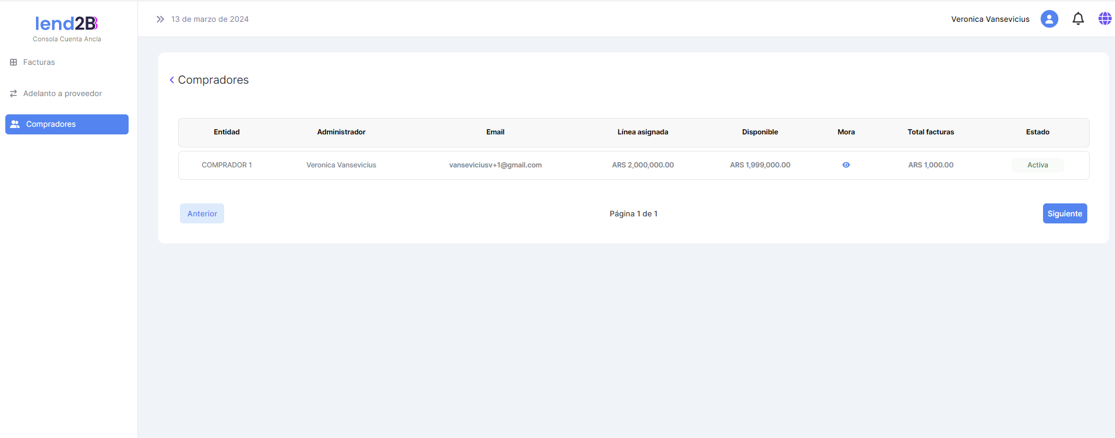The width and height of the screenshot is (1115, 438).
Task: Go back using Compradores chevron
Action: [172, 80]
